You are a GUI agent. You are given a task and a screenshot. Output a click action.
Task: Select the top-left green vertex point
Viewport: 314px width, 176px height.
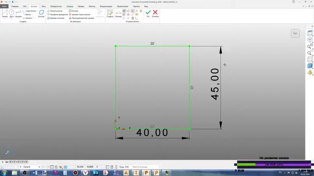116,46
